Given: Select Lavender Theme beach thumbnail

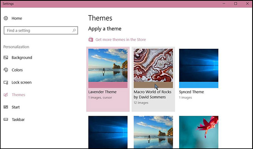Looking at the screenshot, I should click(x=108, y=65).
